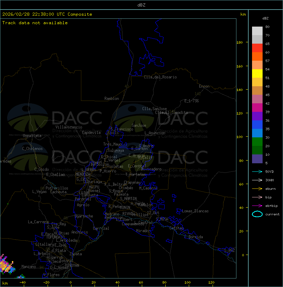
Task: Click the 'Mirador' map label
Action: point(143,231)
